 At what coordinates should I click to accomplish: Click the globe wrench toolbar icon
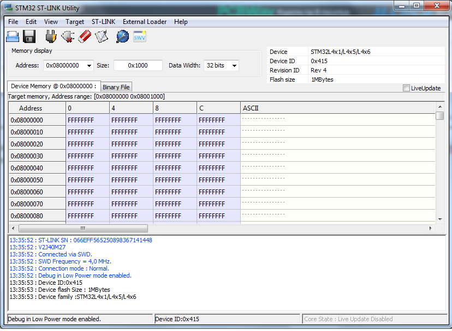(x=122, y=37)
